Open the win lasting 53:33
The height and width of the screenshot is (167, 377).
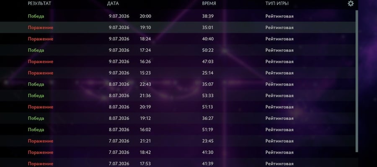click(178, 96)
